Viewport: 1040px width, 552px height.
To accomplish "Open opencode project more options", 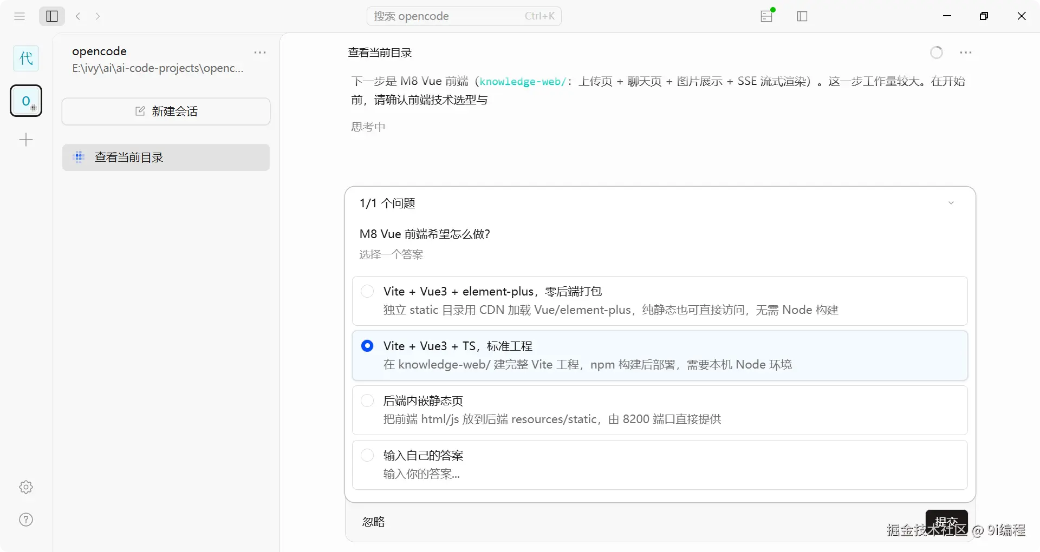I will (260, 52).
